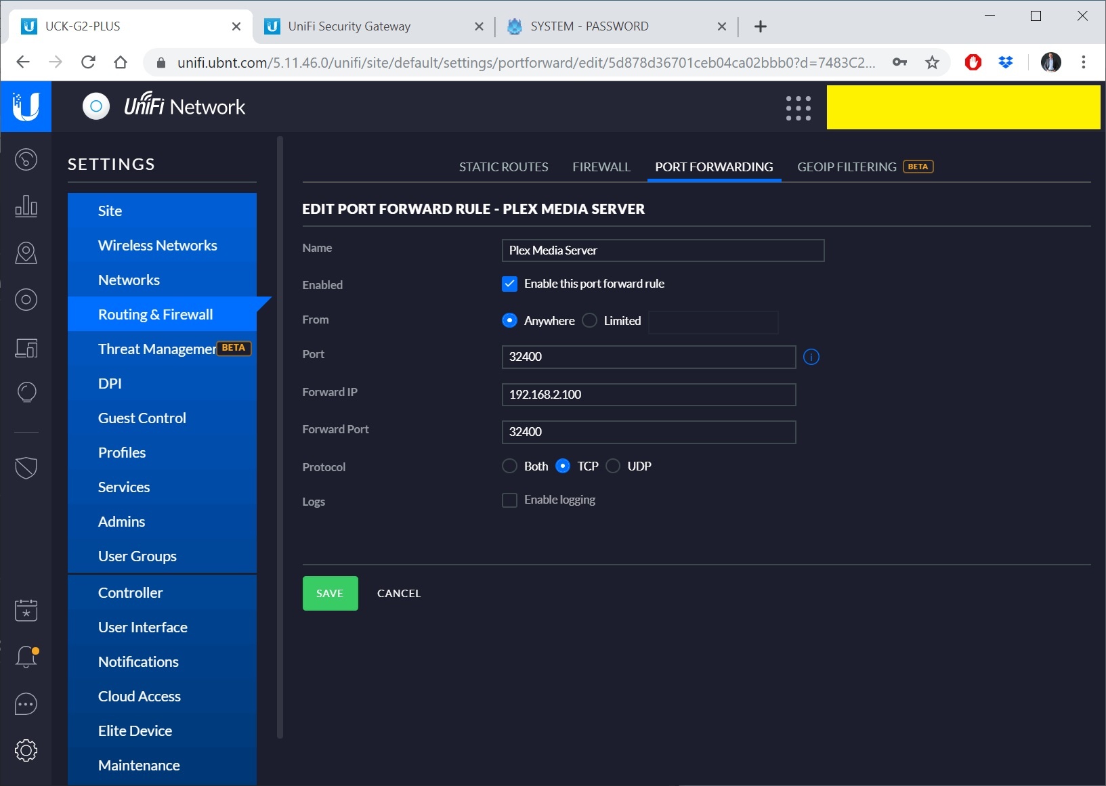The height and width of the screenshot is (786, 1106).
Task: Open the Insights lightbulb icon
Action: pos(26,393)
